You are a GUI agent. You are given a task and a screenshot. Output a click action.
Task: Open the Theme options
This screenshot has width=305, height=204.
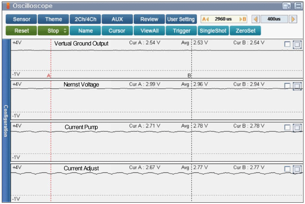[53, 19]
